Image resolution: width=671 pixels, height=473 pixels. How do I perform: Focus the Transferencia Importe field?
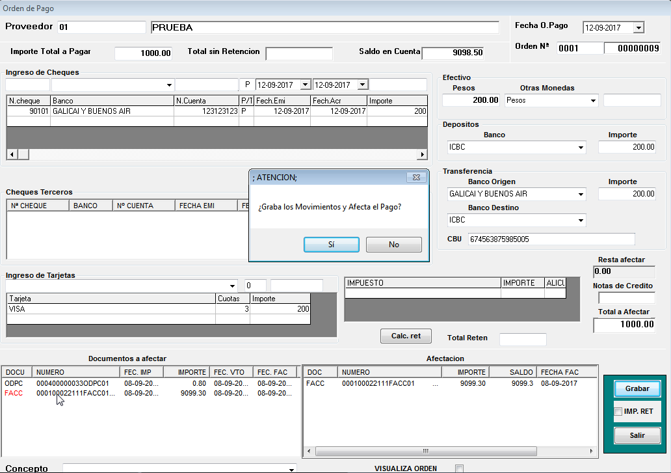tap(627, 193)
